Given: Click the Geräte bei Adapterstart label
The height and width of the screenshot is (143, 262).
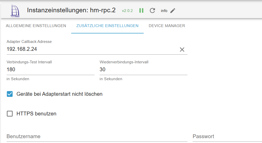Looking at the screenshot, I should point(59,94).
